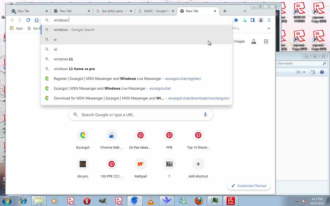Open the '130 FPE' Pinterest shortcut
This screenshot has width=330, height=206.
[x=112, y=168]
